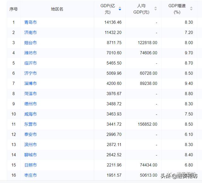
Task: Open 菏泽市 link
Action: [30, 94]
